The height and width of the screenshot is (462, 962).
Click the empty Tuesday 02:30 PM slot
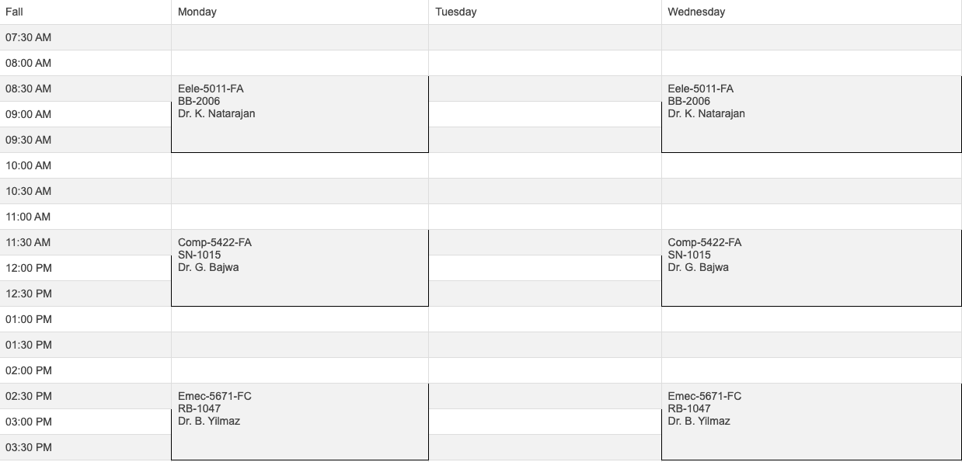545,396
